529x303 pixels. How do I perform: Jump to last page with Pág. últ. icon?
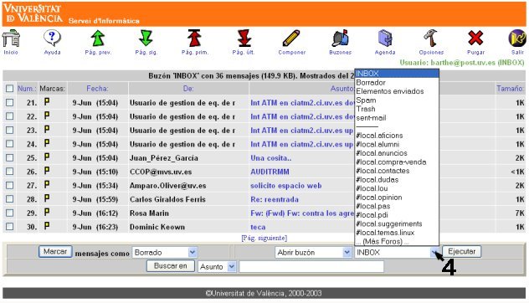pyautogui.click(x=244, y=39)
